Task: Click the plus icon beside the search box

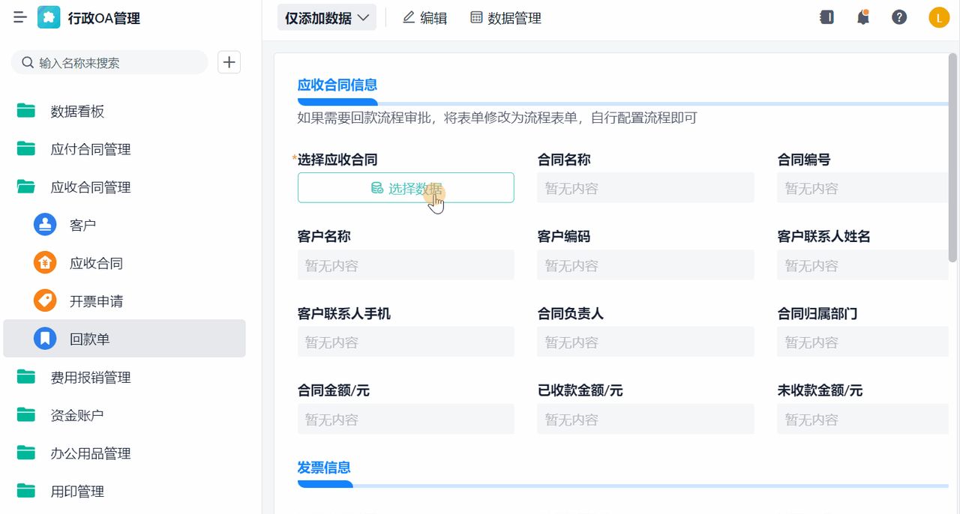Action: [x=229, y=62]
